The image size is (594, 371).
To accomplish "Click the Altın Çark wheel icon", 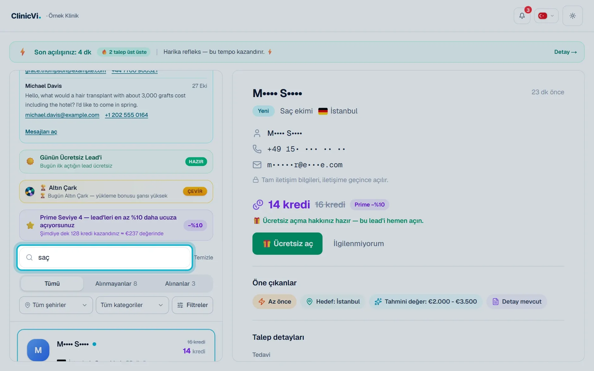I will click(x=30, y=192).
